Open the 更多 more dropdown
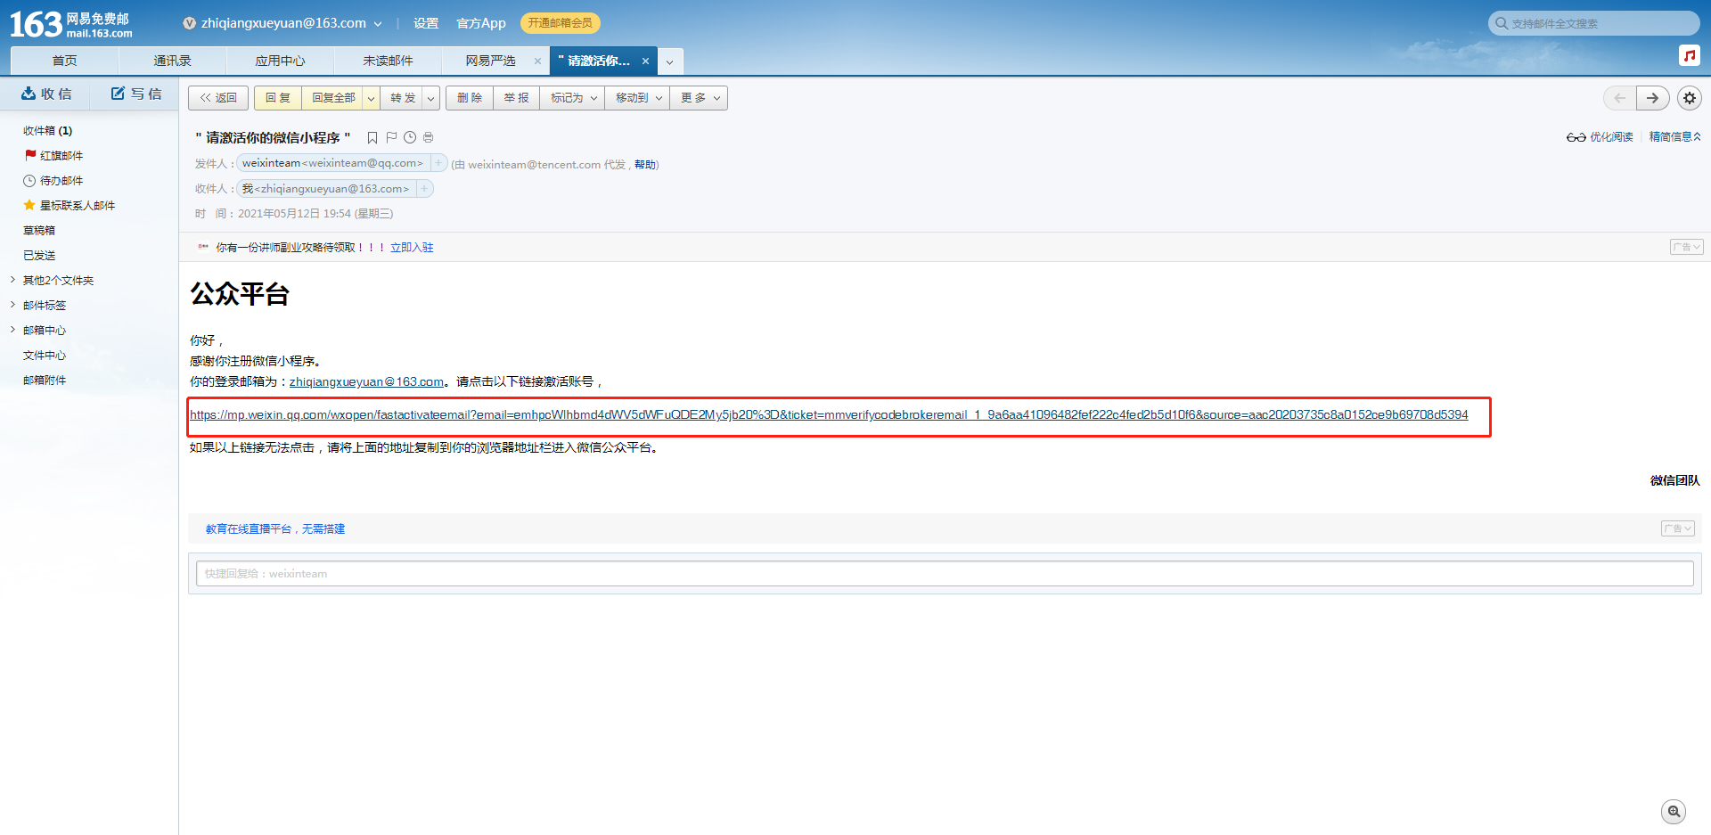Screen dimensions: 1711x835 (699, 98)
